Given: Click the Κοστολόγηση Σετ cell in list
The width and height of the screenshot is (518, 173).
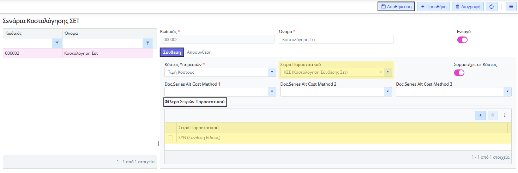Looking at the screenshot, I should click(108, 53).
